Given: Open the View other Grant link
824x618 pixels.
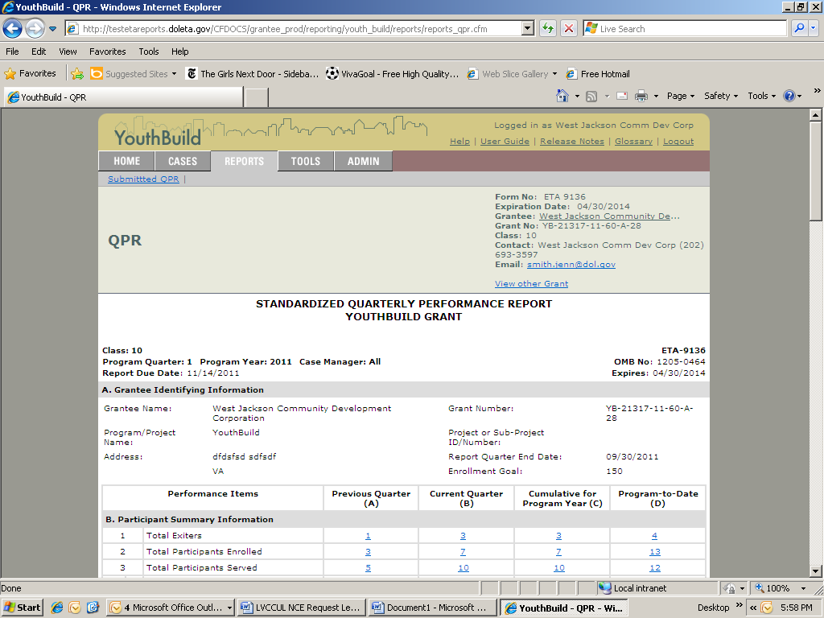Looking at the screenshot, I should pyautogui.click(x=531, y=283).
